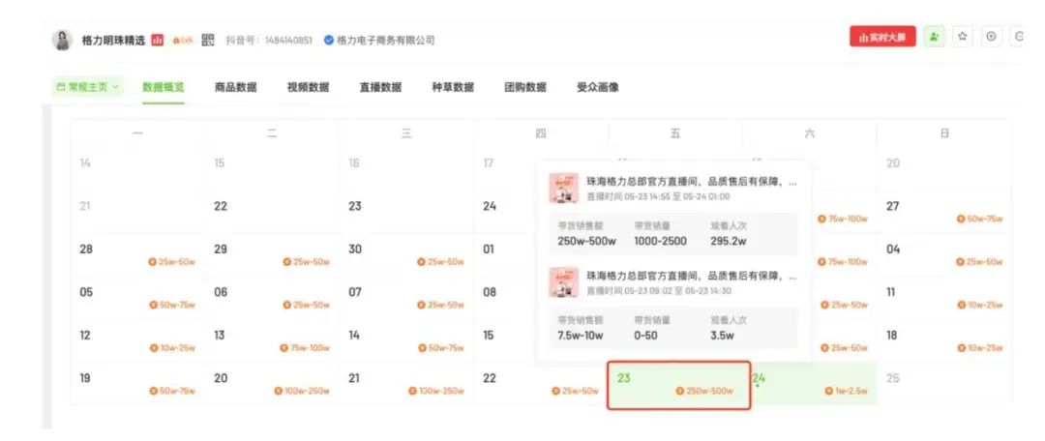Open first livestream thumbnail in popup
This screenshot has width=1045, height=441.
click(563, 188)
